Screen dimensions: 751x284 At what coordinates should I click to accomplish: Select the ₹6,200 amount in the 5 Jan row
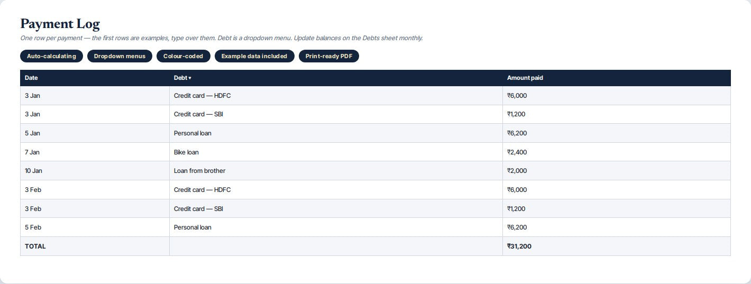tap(617, 133)
